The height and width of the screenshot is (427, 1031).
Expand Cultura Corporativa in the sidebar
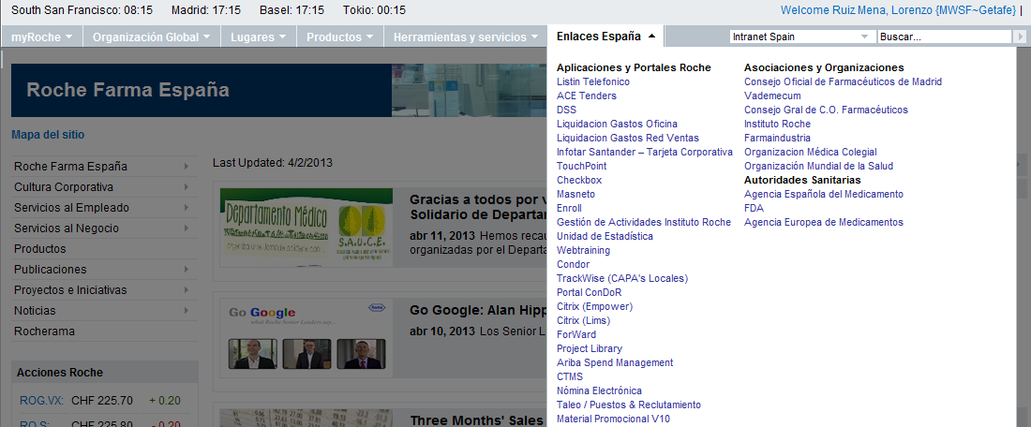click(103, 187)
